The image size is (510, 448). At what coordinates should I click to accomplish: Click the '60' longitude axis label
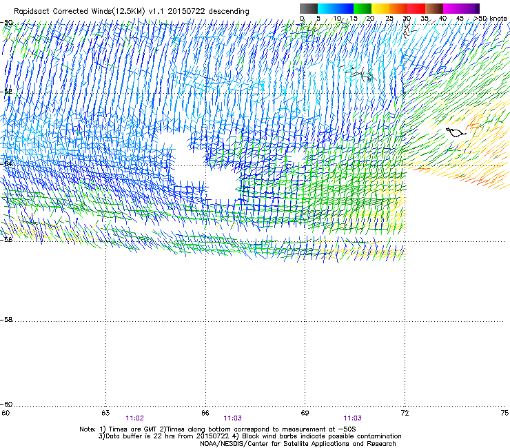(6, 413)
